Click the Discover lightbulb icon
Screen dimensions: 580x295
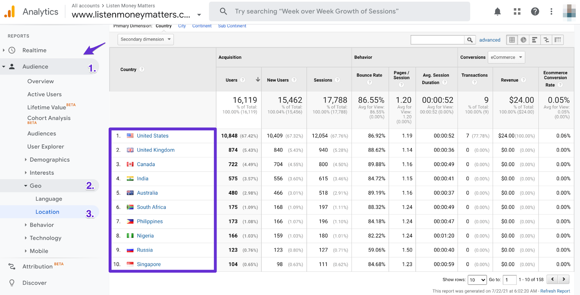[x=12, y=283]
